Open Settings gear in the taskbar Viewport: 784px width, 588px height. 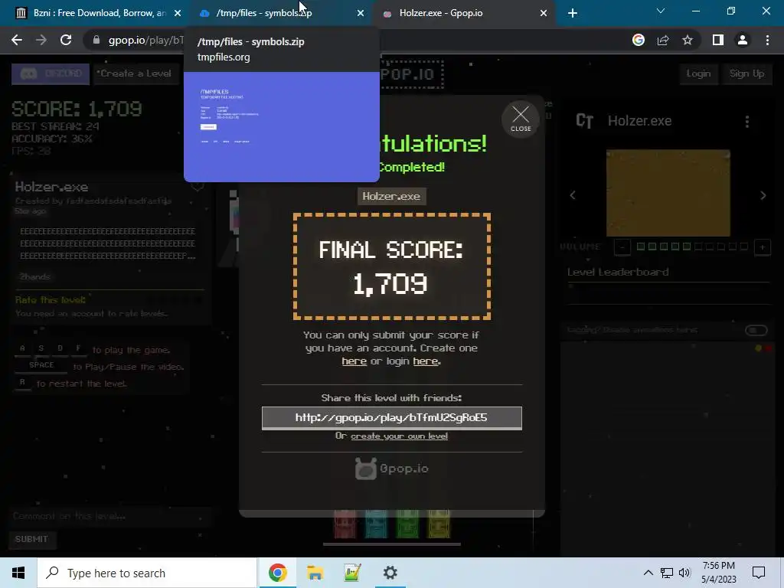390,573
